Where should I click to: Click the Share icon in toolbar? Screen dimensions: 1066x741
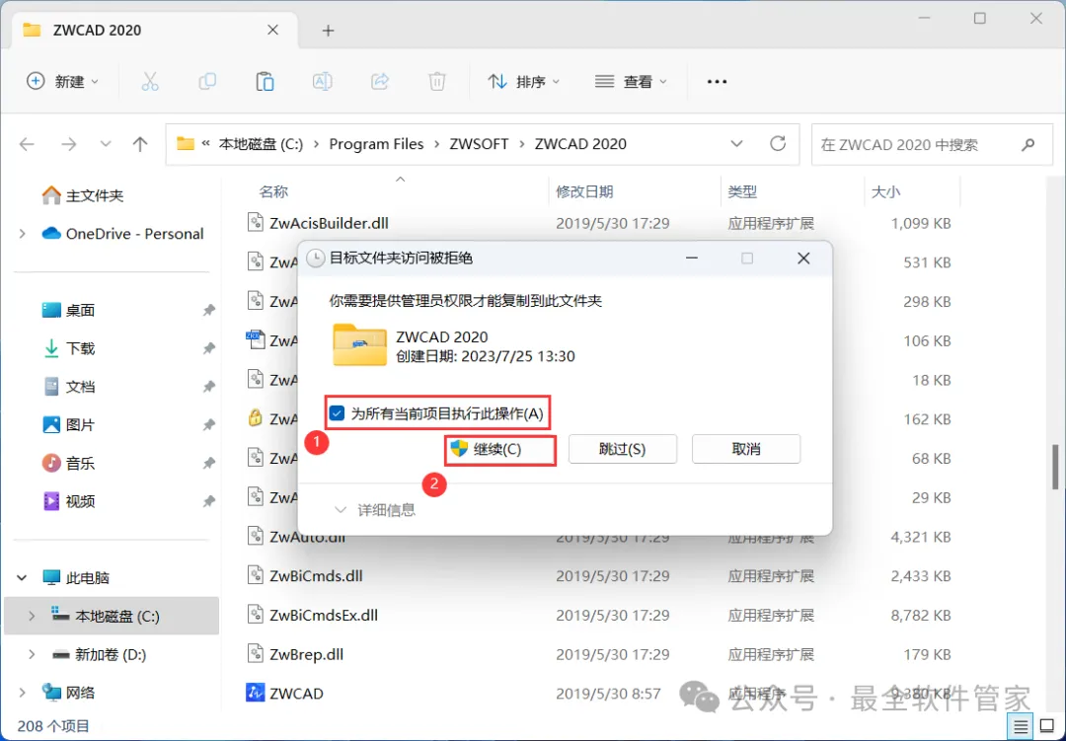379,82
